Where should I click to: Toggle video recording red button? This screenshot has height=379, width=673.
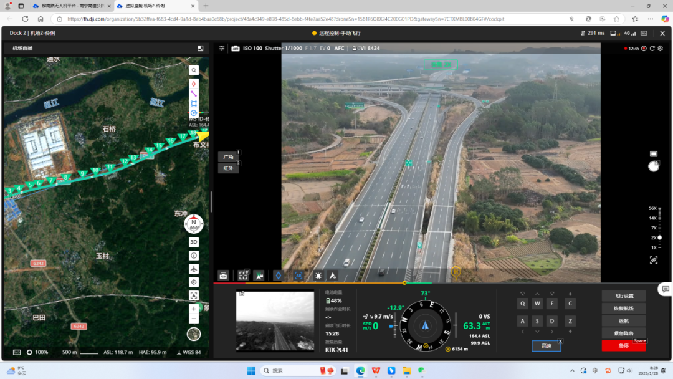(644, 48)
